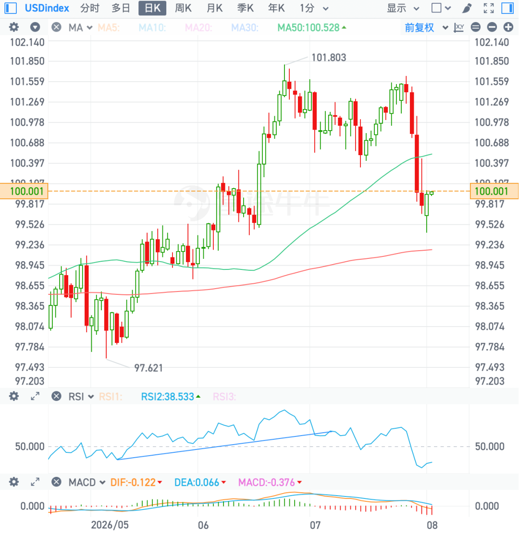Open the 显示 display dropdown

(x=403, y=8)
